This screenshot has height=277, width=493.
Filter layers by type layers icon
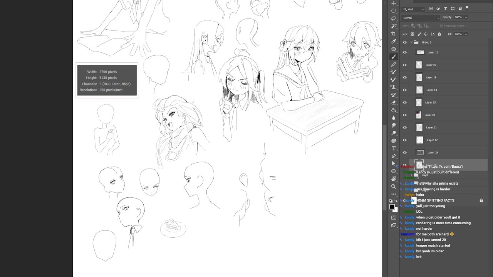(445, 8)
